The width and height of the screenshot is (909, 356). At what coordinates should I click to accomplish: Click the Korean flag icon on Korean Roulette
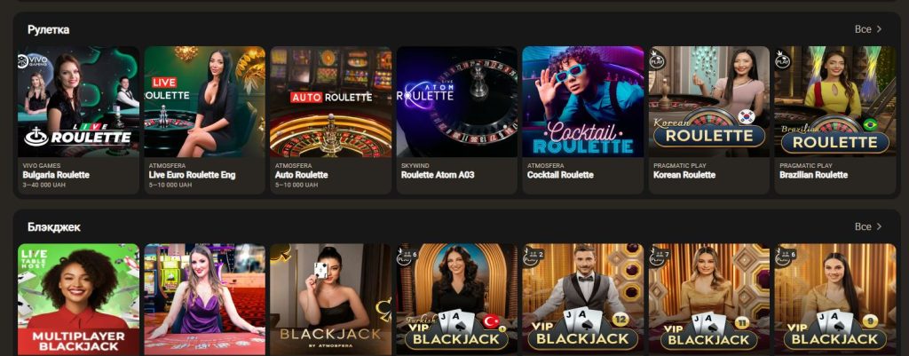point(746,116)
